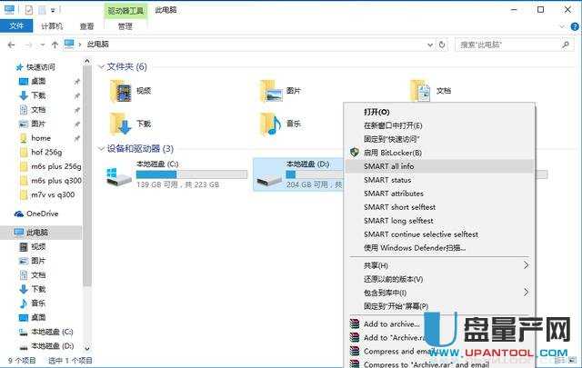Open the 音乐 folder icon
Image resolution: width=582 pixels, height=368 pixels.
click(270, 124)
